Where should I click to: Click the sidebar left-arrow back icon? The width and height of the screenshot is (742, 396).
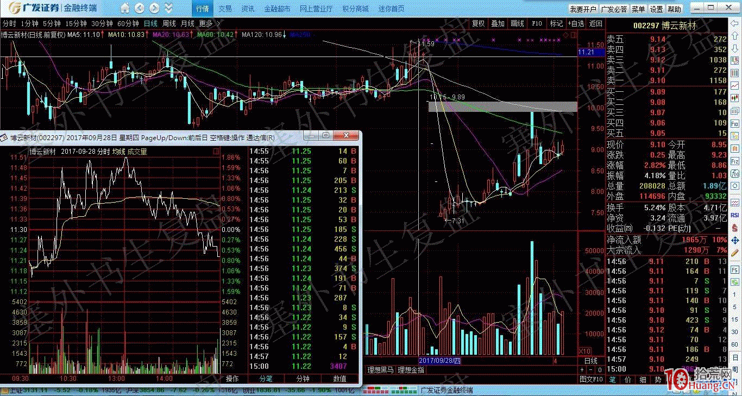coord(735,24)
